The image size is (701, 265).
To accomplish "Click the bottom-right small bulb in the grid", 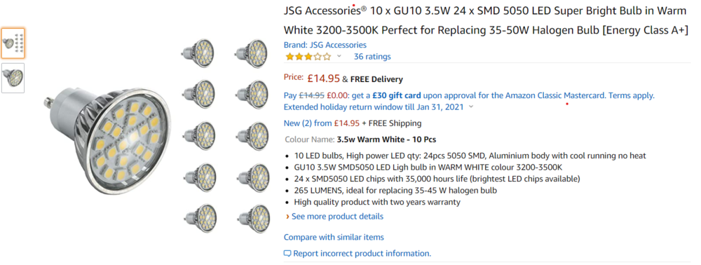I will pos(252,219).
